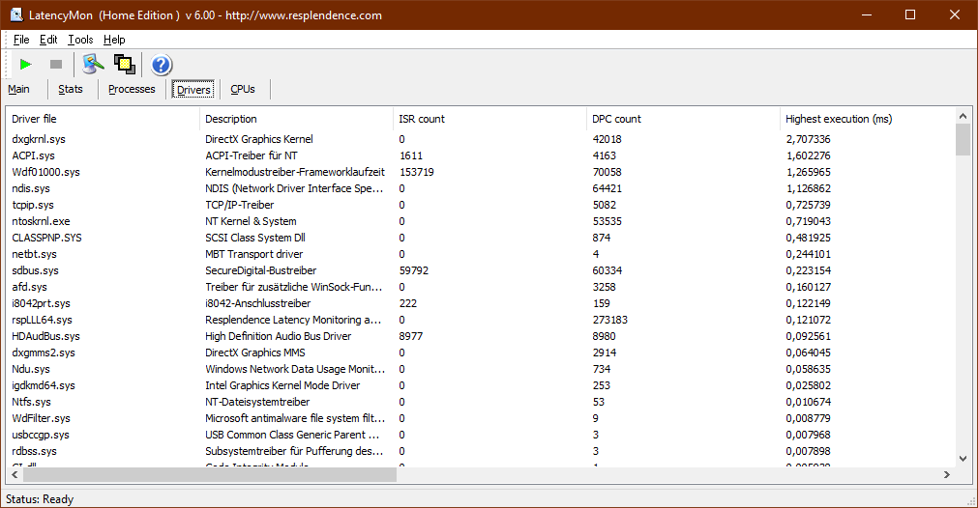Viewport: 978px width, 508px height.
Task: Click the yellow overlapping windows icon
Action: click(124, 65)
